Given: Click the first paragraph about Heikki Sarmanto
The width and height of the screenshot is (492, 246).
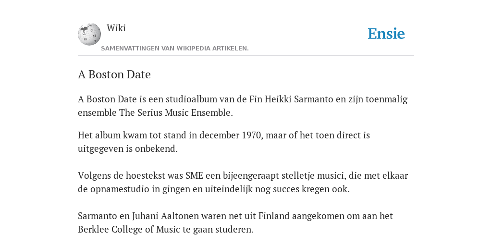Looking at the screenshot, I should point(243,106).
